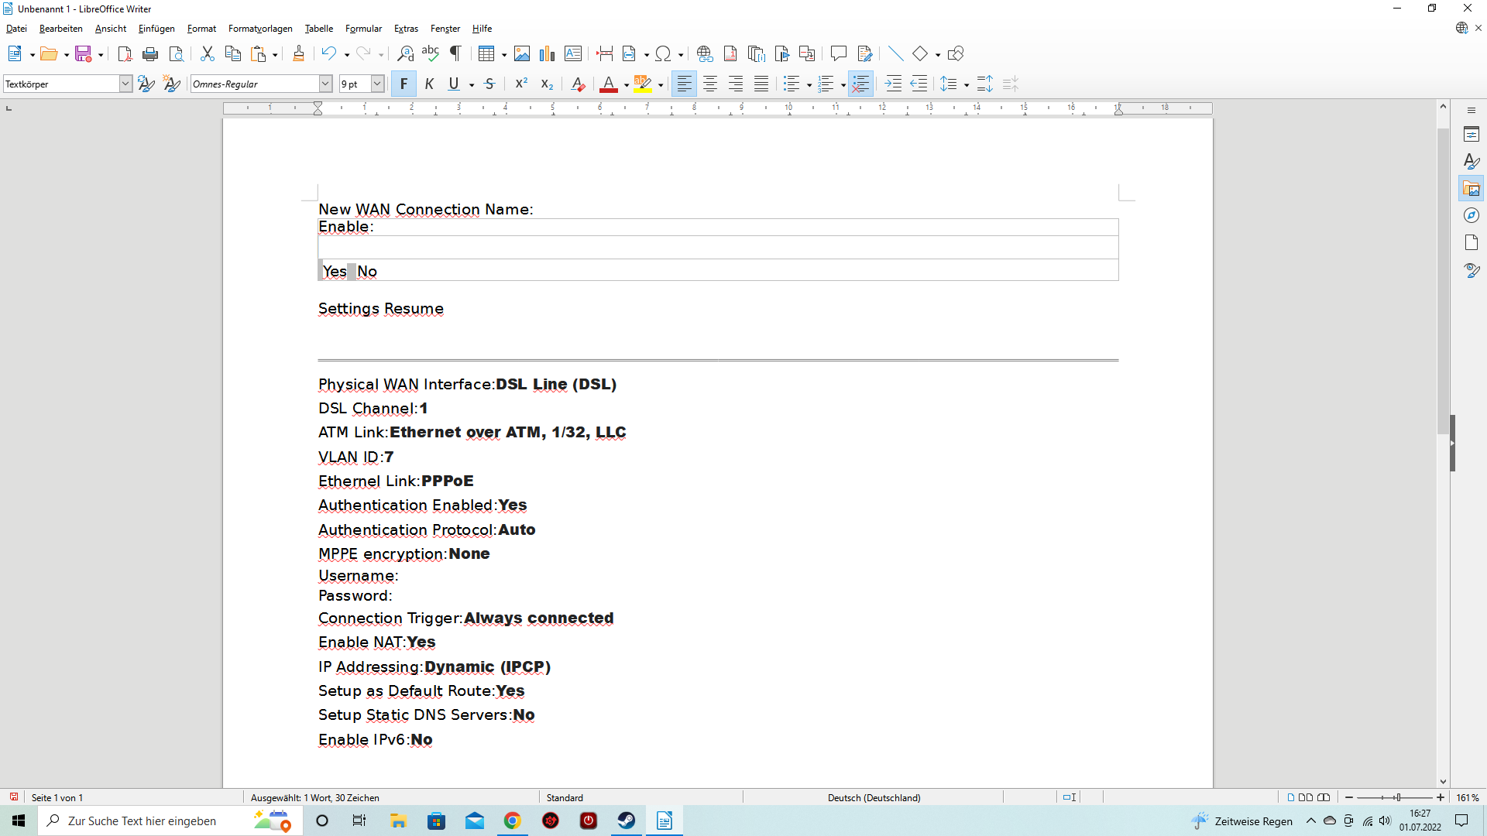Open sidebar Gallery panel
This screenshot has width=1487, height=836.
[x=1472, y=189]
